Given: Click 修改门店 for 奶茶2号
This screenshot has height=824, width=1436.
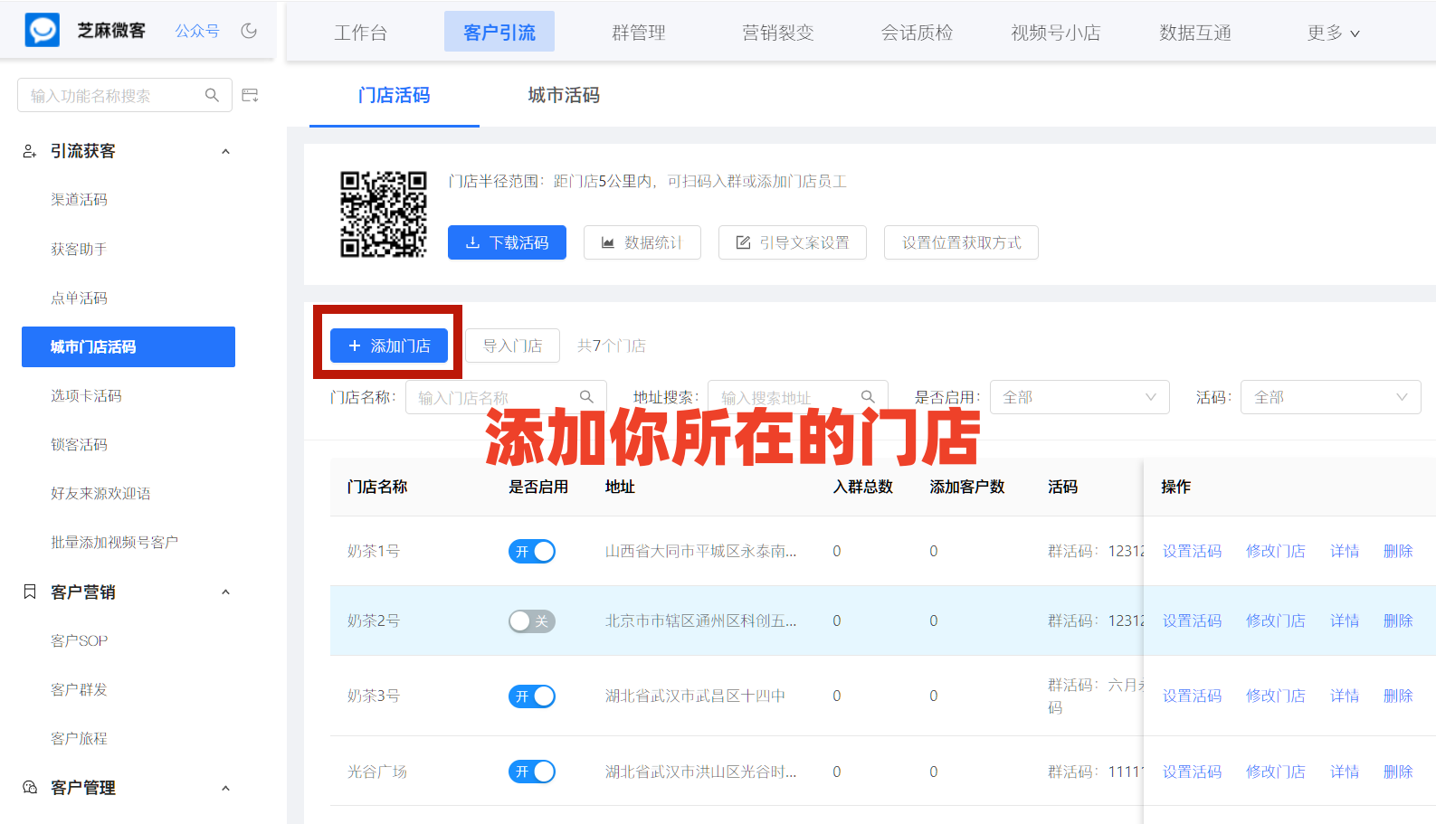Looking at the screenshot, I should coord(1275,620).
